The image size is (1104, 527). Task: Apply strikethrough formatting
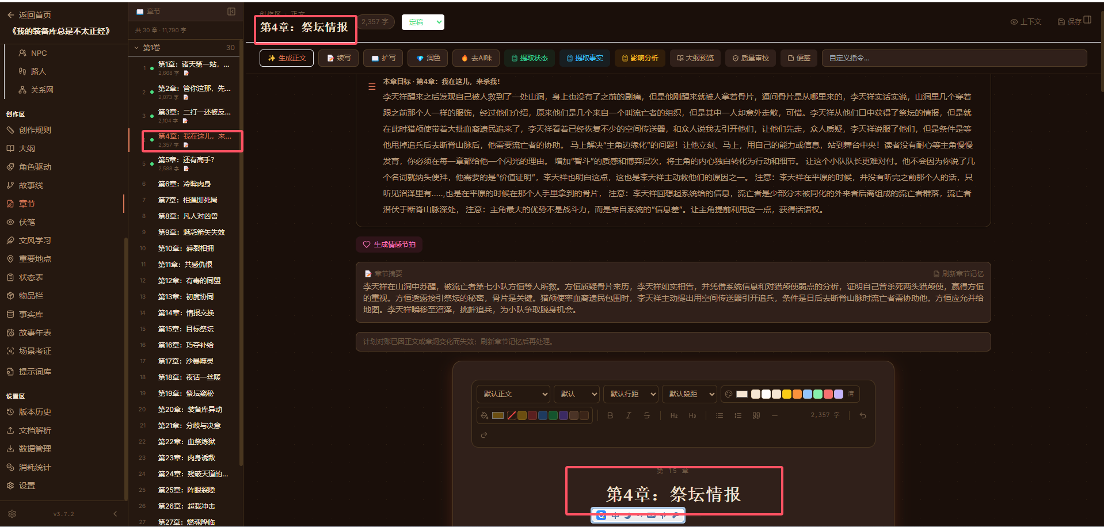tap(647, 415)
